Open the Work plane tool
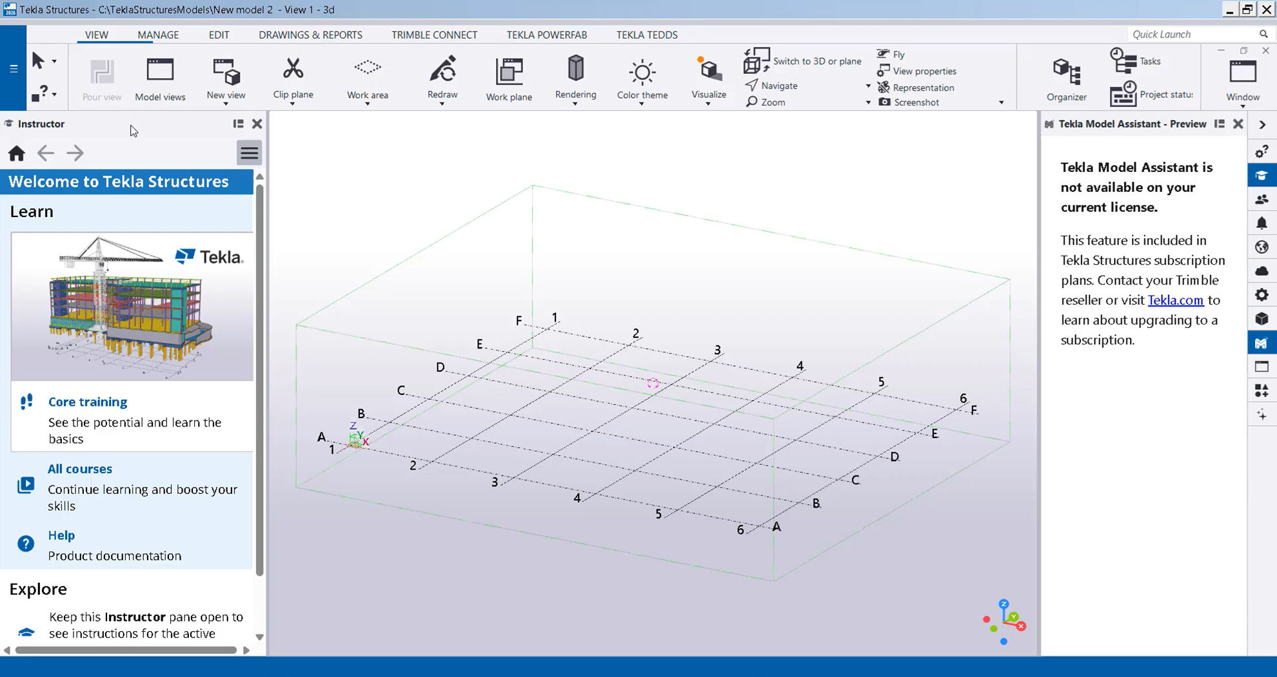1277x677 pixels. (509, 79)
